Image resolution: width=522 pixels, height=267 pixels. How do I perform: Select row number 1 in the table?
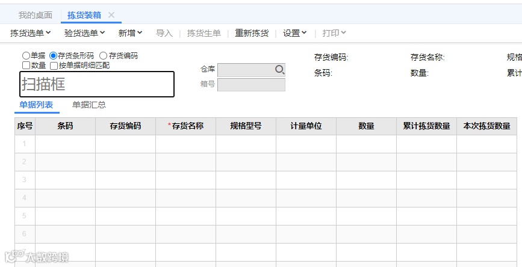[x=25, y=144]
